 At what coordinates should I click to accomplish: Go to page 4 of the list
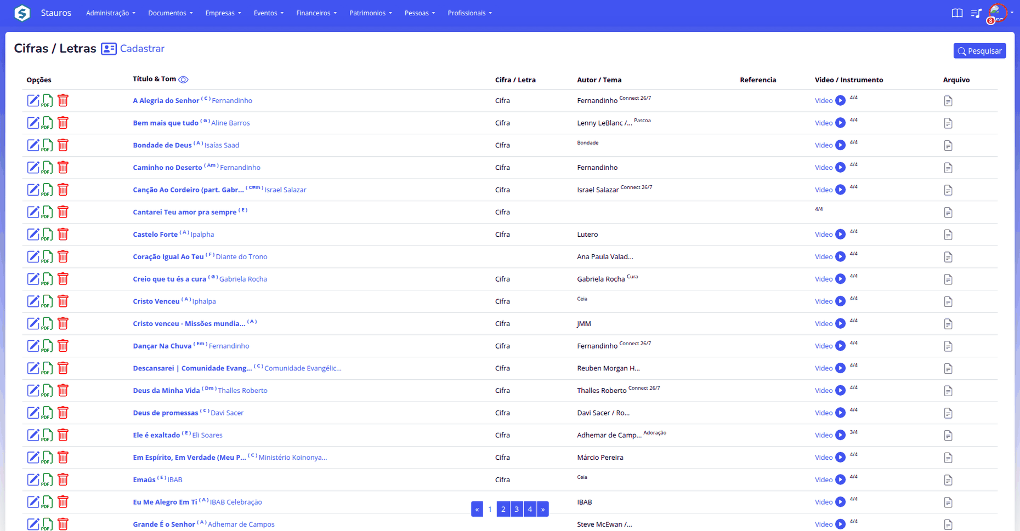pos(530,509)
